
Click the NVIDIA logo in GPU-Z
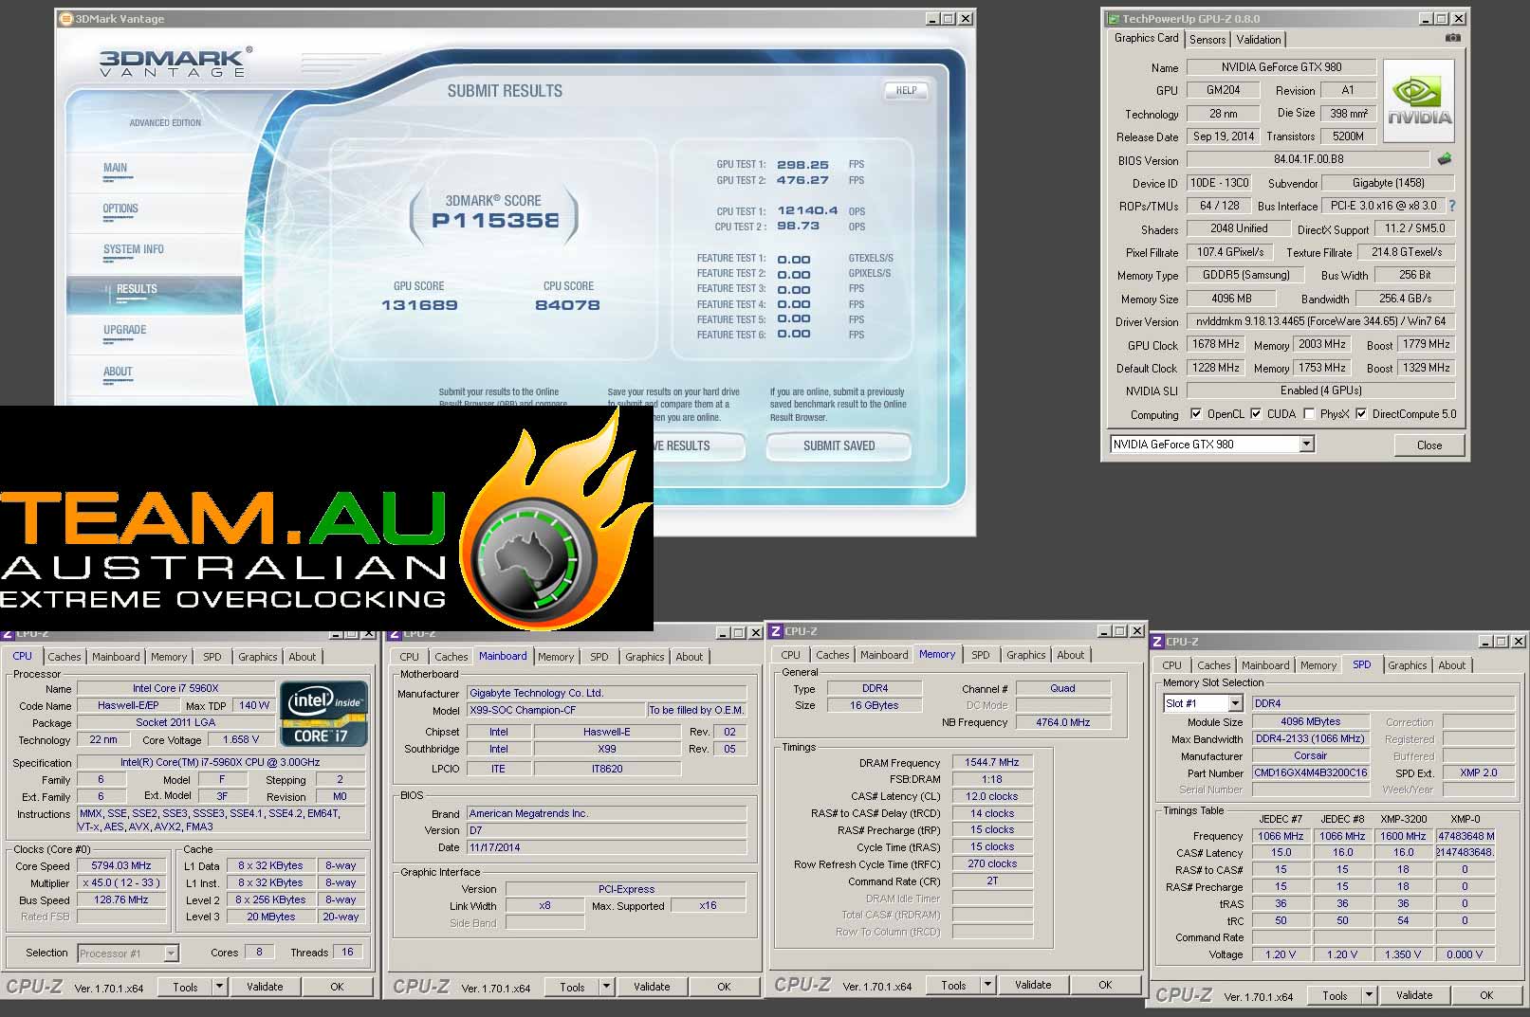pyautogui.click(x=1418, y=101)
